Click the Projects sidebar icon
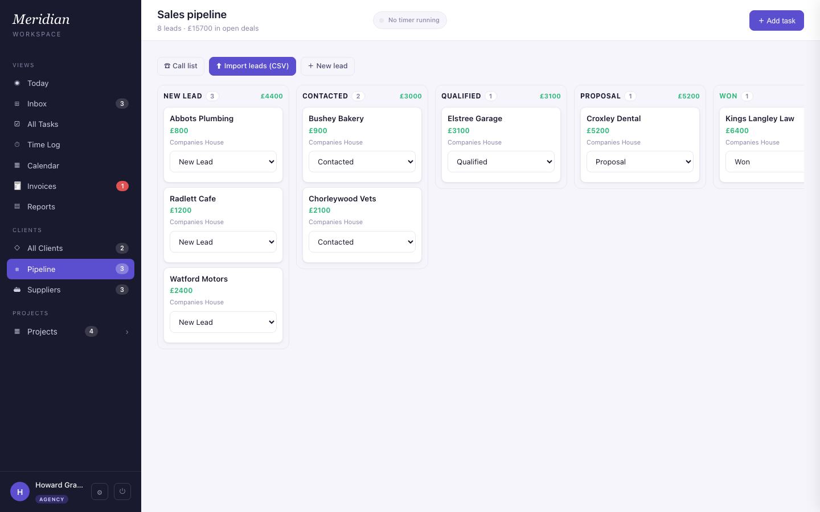 pyautogui.click(x=17, y=332)
